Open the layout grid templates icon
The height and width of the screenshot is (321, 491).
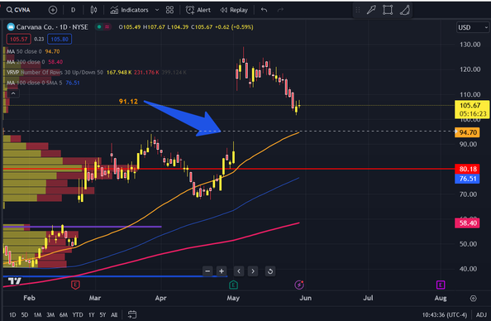point(169,10)
